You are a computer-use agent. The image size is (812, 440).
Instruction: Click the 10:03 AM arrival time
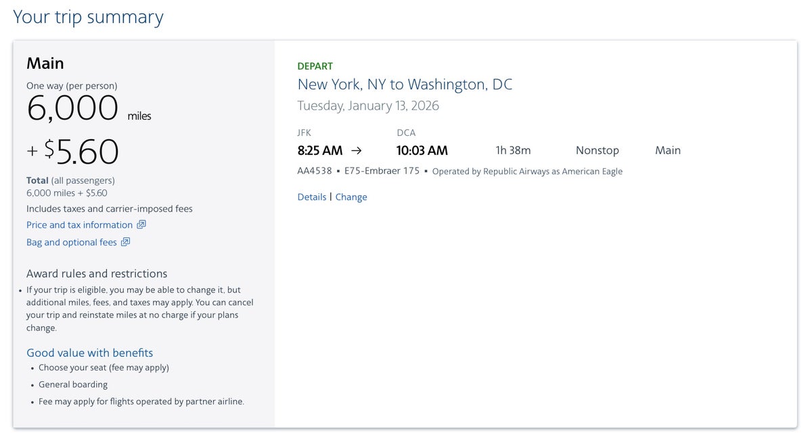[422, 151]
